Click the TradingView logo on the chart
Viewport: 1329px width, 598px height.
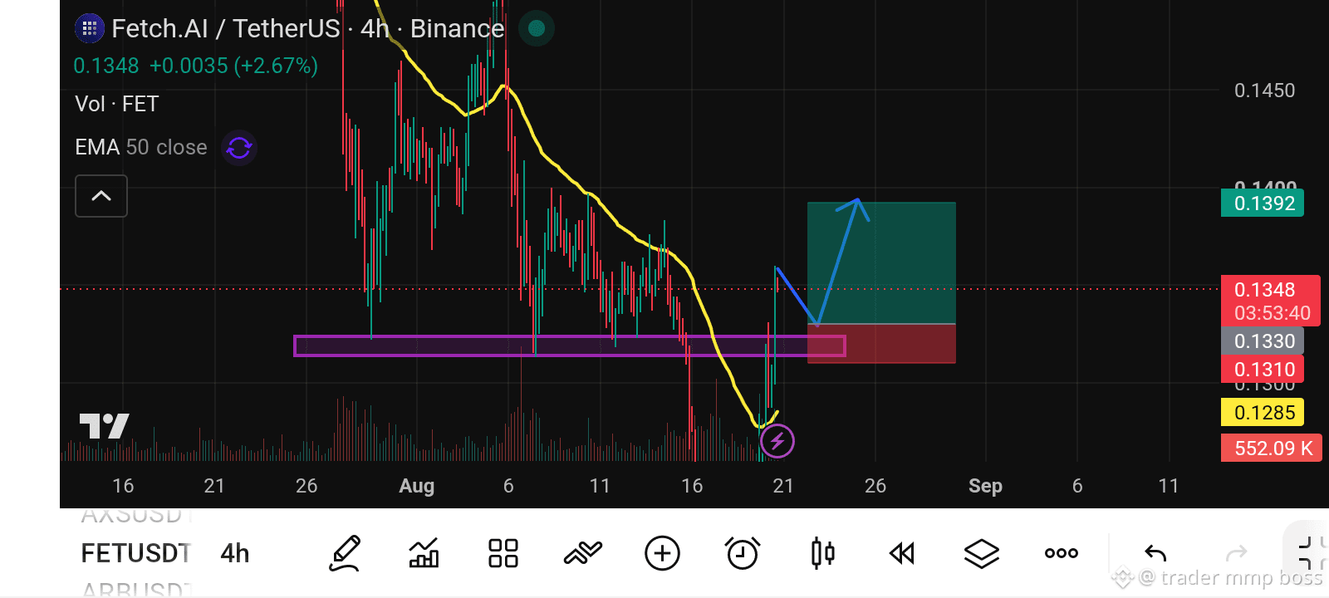pyautogui.click(x=105, y=426)
